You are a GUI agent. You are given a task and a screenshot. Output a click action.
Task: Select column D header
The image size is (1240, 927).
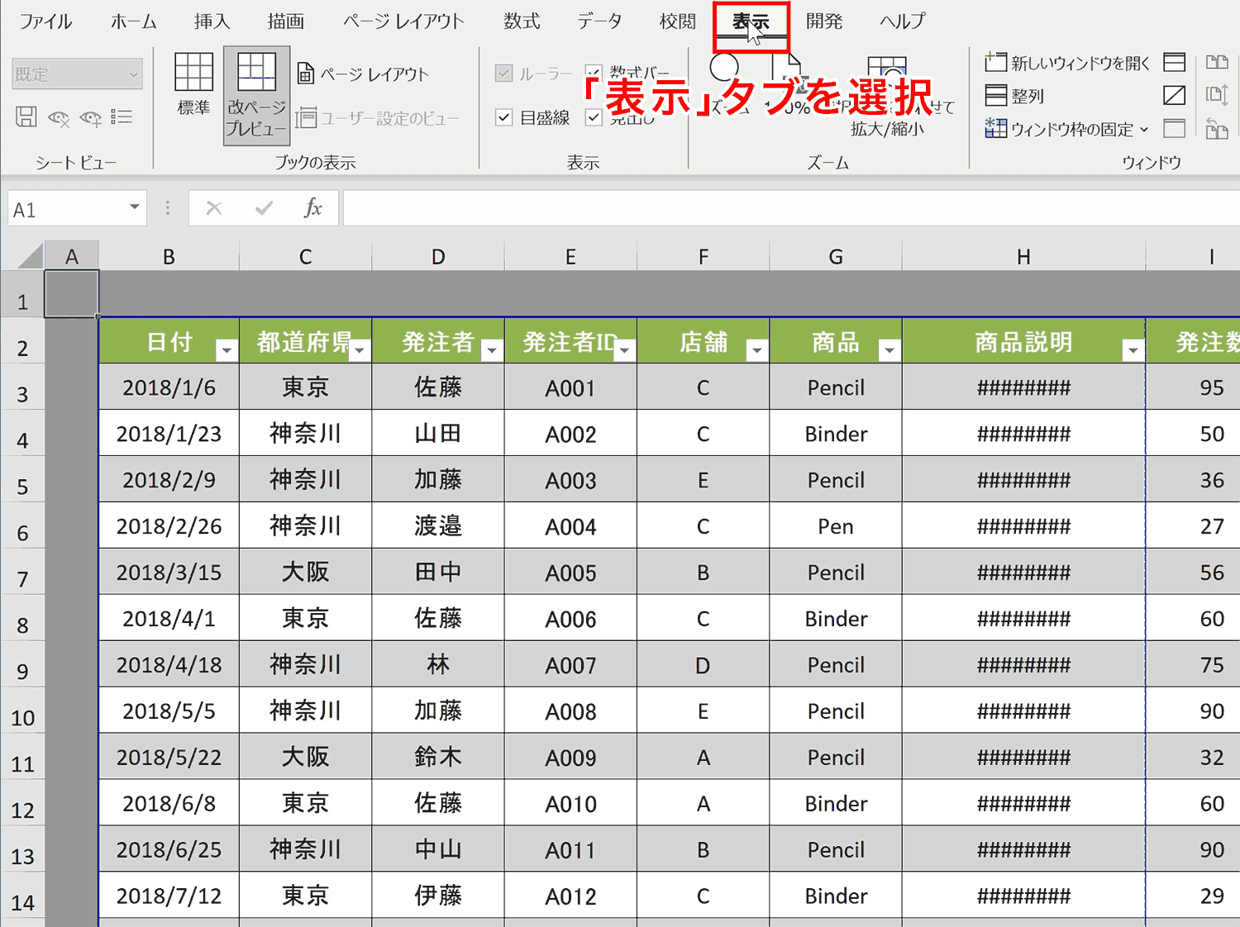tap(438, 256)
